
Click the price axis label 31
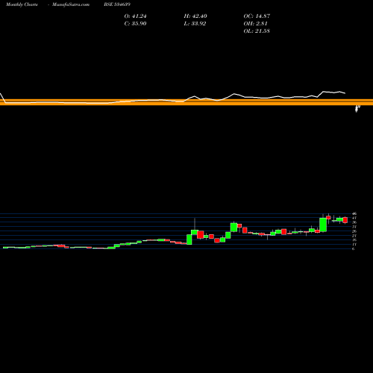click(x=354, y=227)
